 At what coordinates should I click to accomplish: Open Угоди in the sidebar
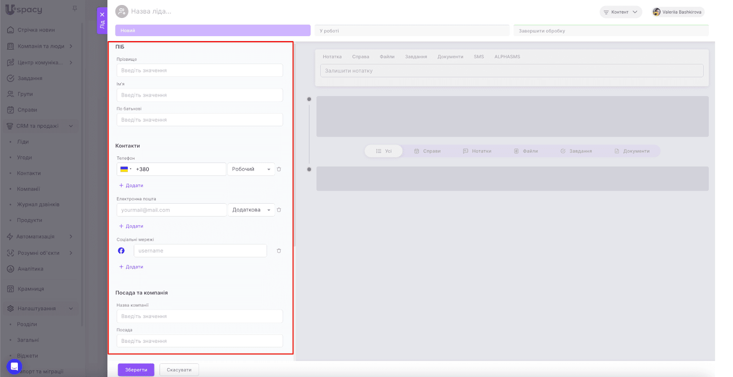coord(25,157)
